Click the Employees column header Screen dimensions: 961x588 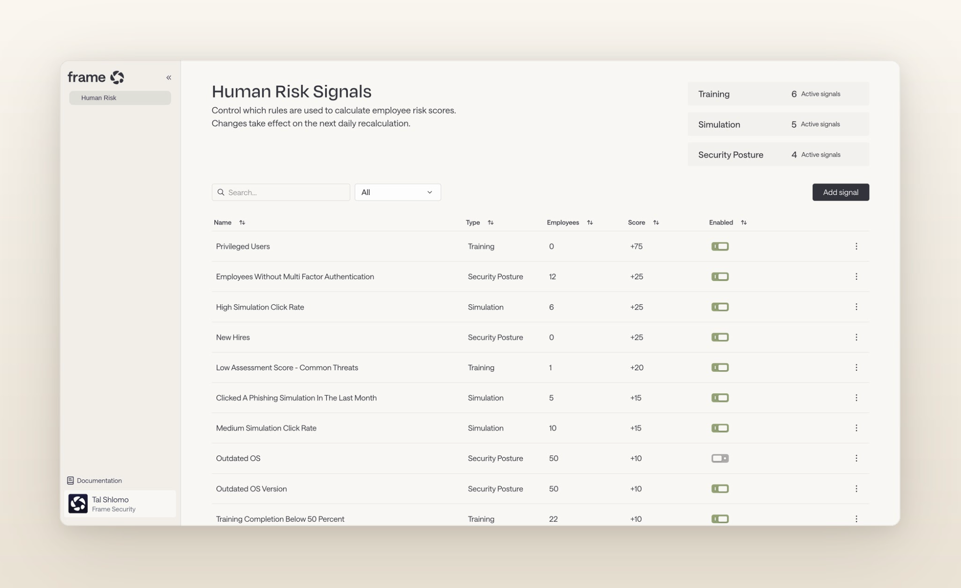(x=563, y=222)
